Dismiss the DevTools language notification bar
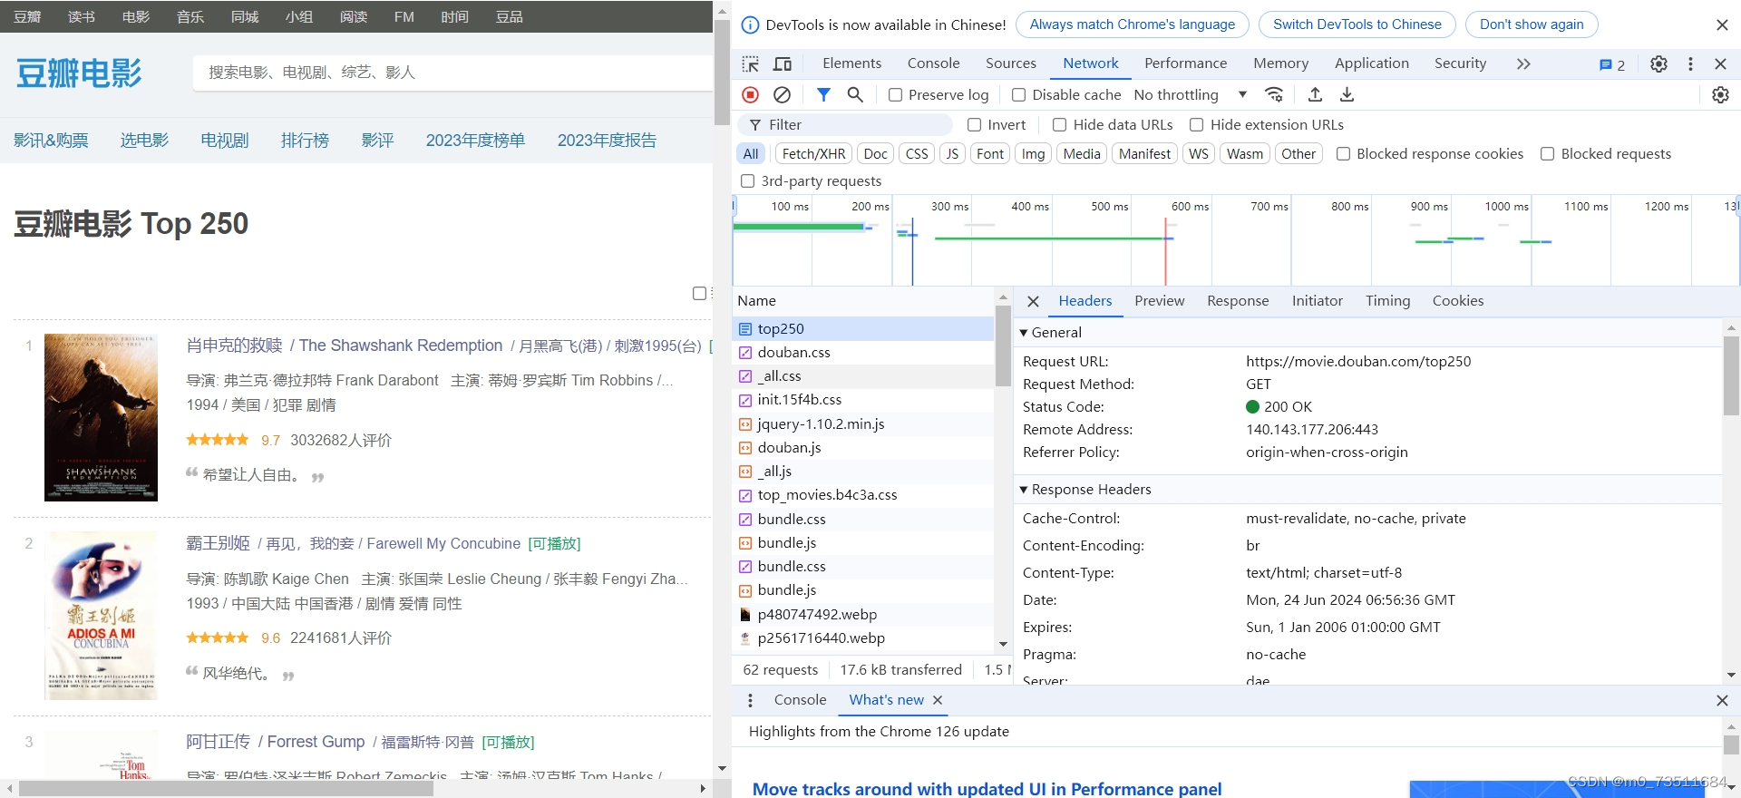1741x798 pixels. pos(1722,24)
